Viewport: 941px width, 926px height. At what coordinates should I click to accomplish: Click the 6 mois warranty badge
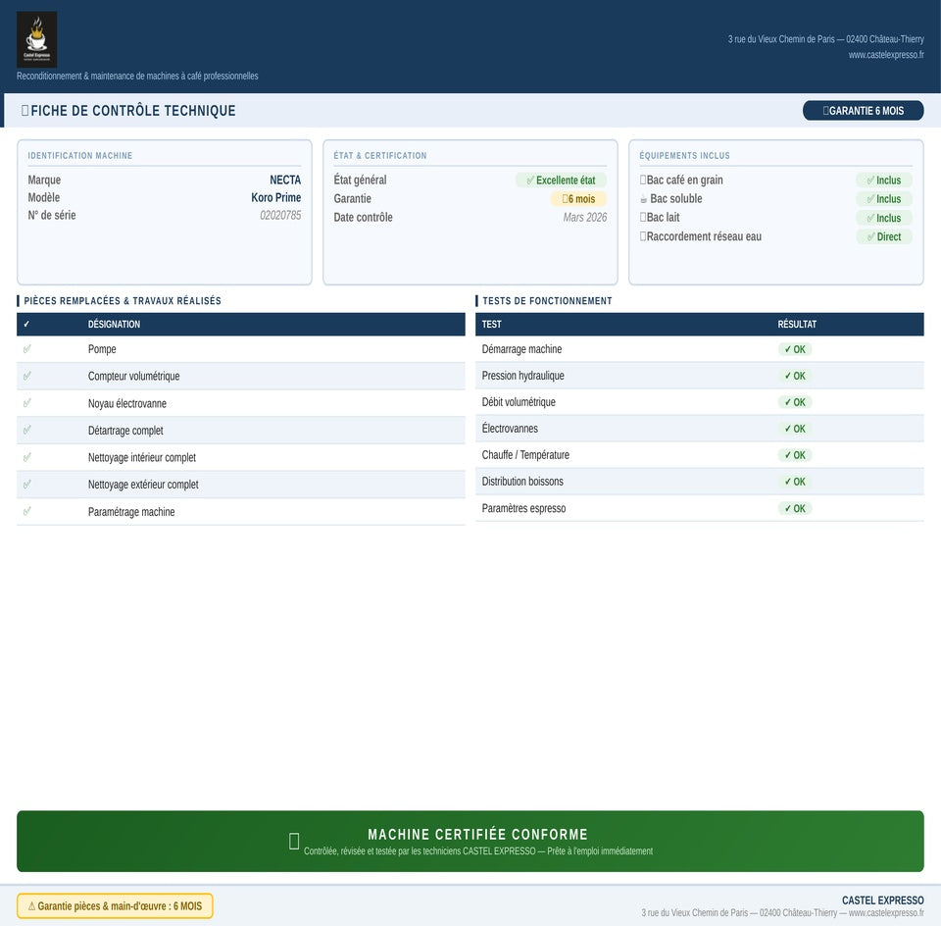[578, 199]
